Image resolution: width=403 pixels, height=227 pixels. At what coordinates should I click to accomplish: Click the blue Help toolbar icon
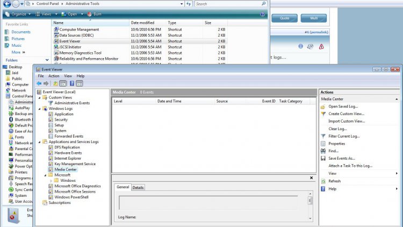[x=72, y=83]
